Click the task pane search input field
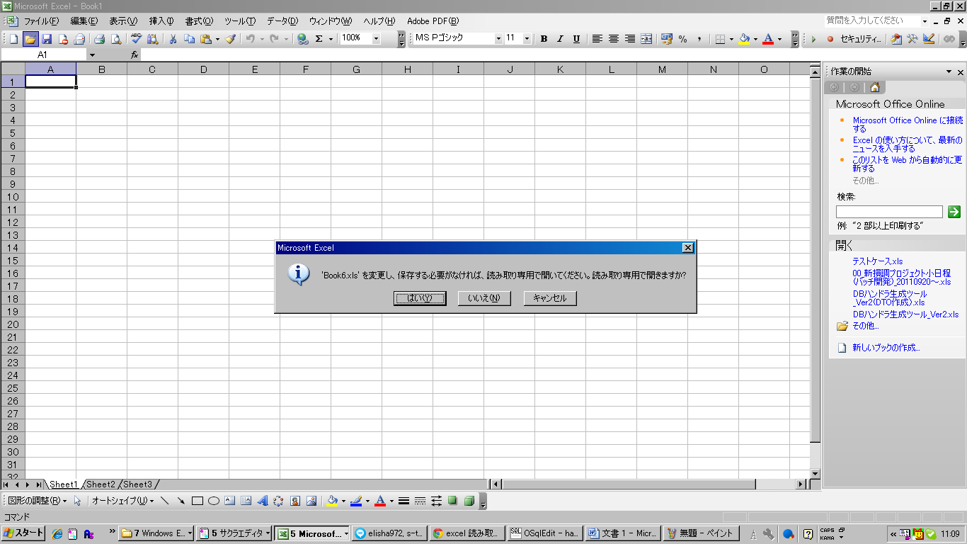This screenshot has width=967, height=544. (889, 212)
